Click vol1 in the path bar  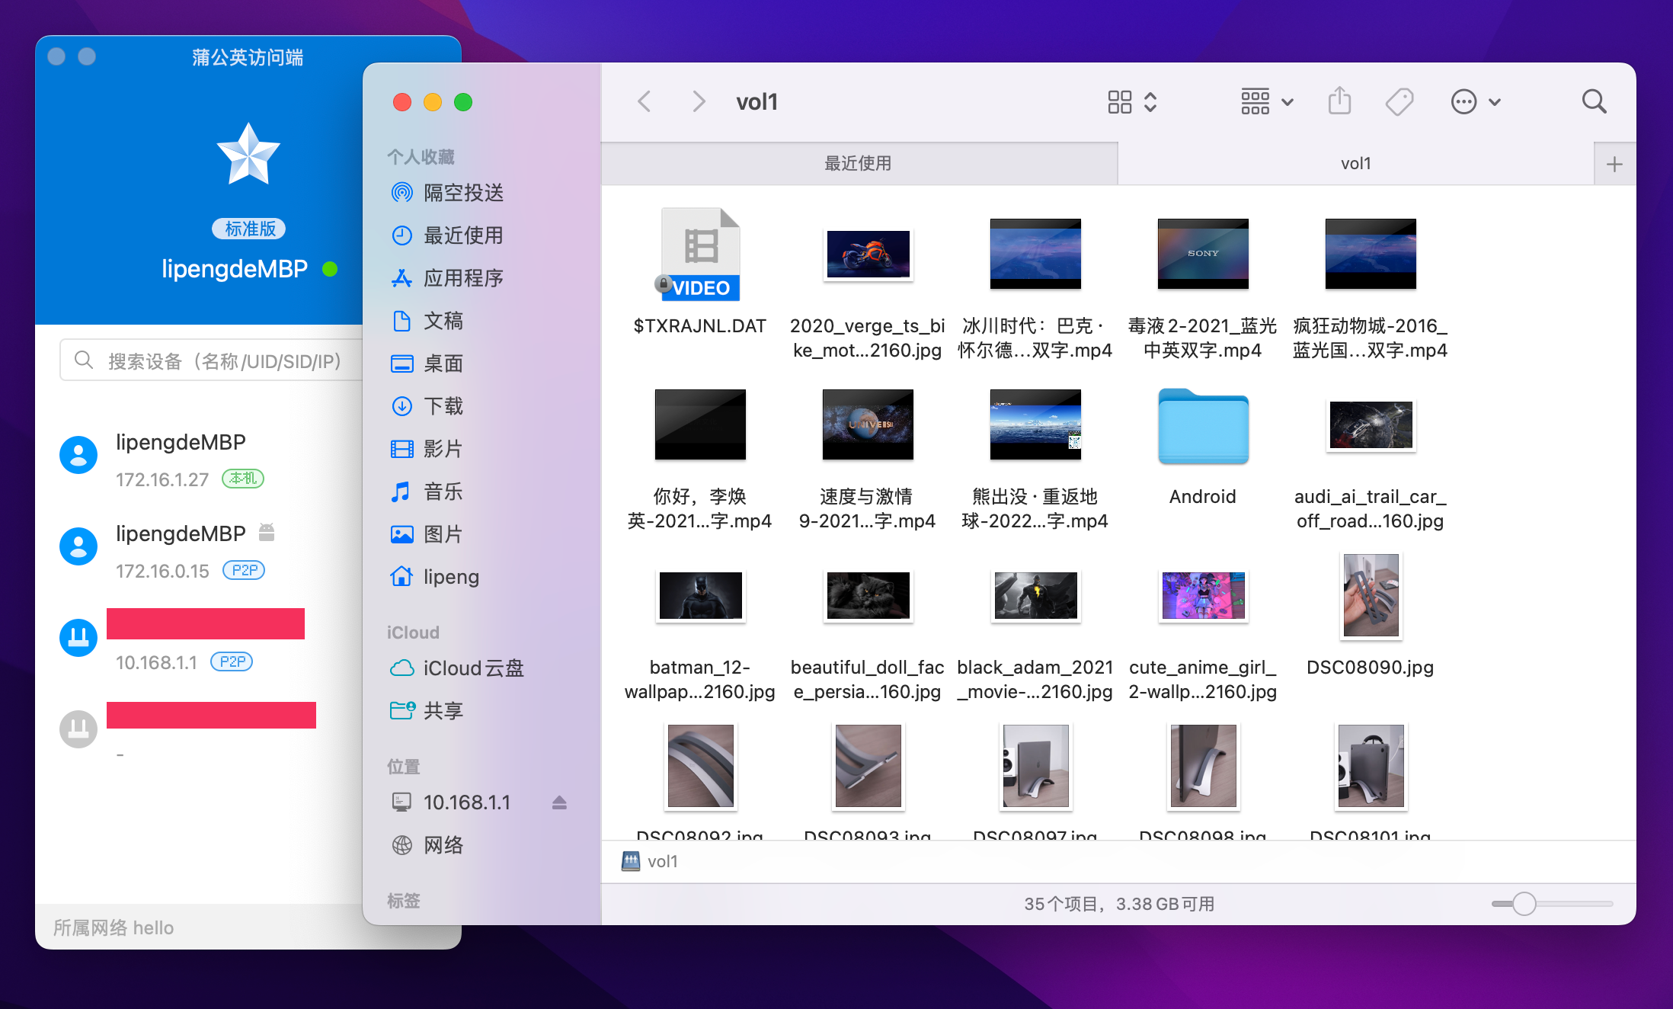coord(650,861)
